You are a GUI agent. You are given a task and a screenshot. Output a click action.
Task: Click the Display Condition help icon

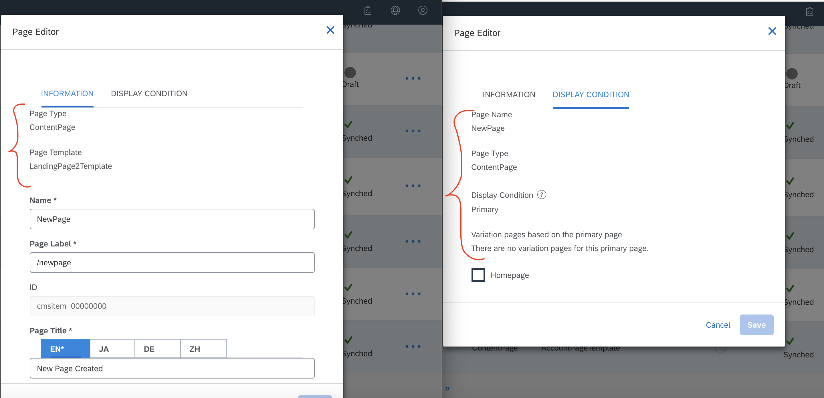click(541, 194)
